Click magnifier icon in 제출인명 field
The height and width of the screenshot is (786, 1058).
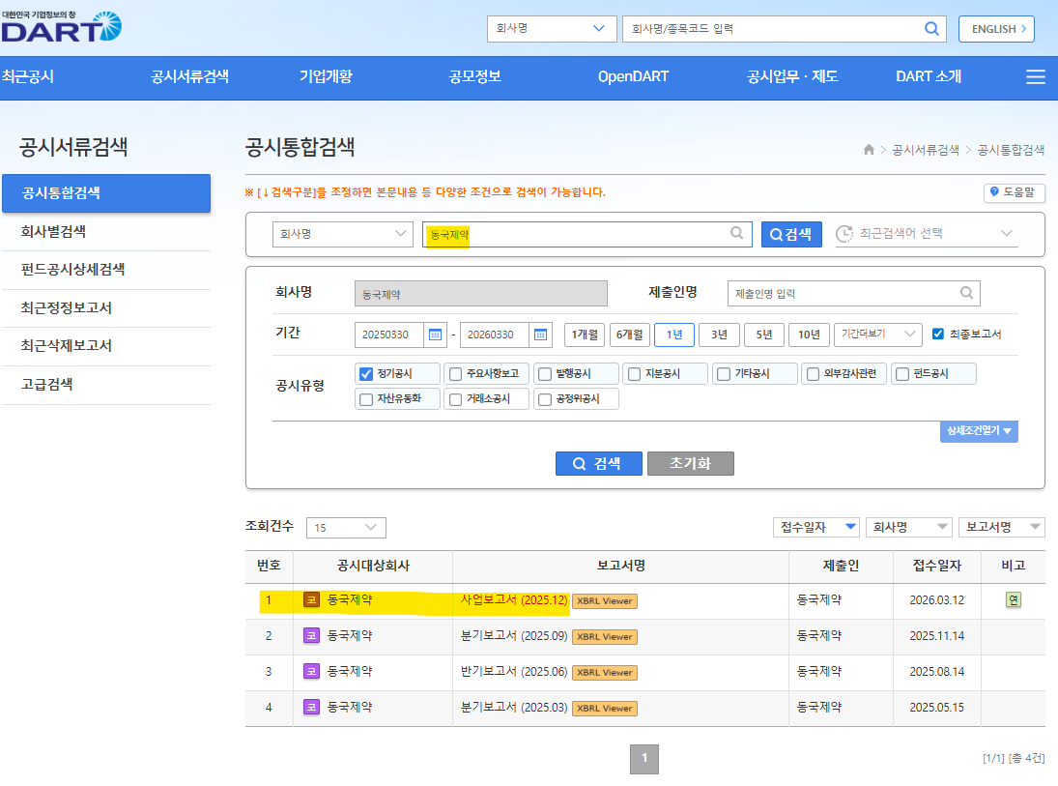pyautogui.click(x=966, y=292)
